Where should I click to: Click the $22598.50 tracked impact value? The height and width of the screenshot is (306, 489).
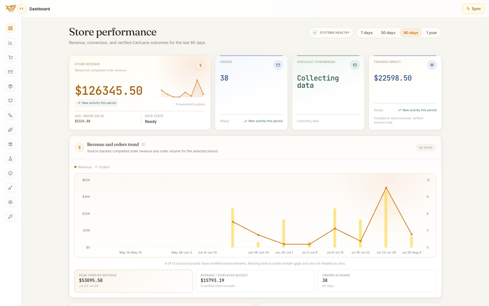tap(393, 78)
